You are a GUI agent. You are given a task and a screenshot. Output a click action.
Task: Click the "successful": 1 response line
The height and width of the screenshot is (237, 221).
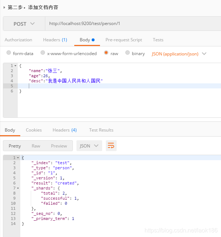tap(60, 198)
